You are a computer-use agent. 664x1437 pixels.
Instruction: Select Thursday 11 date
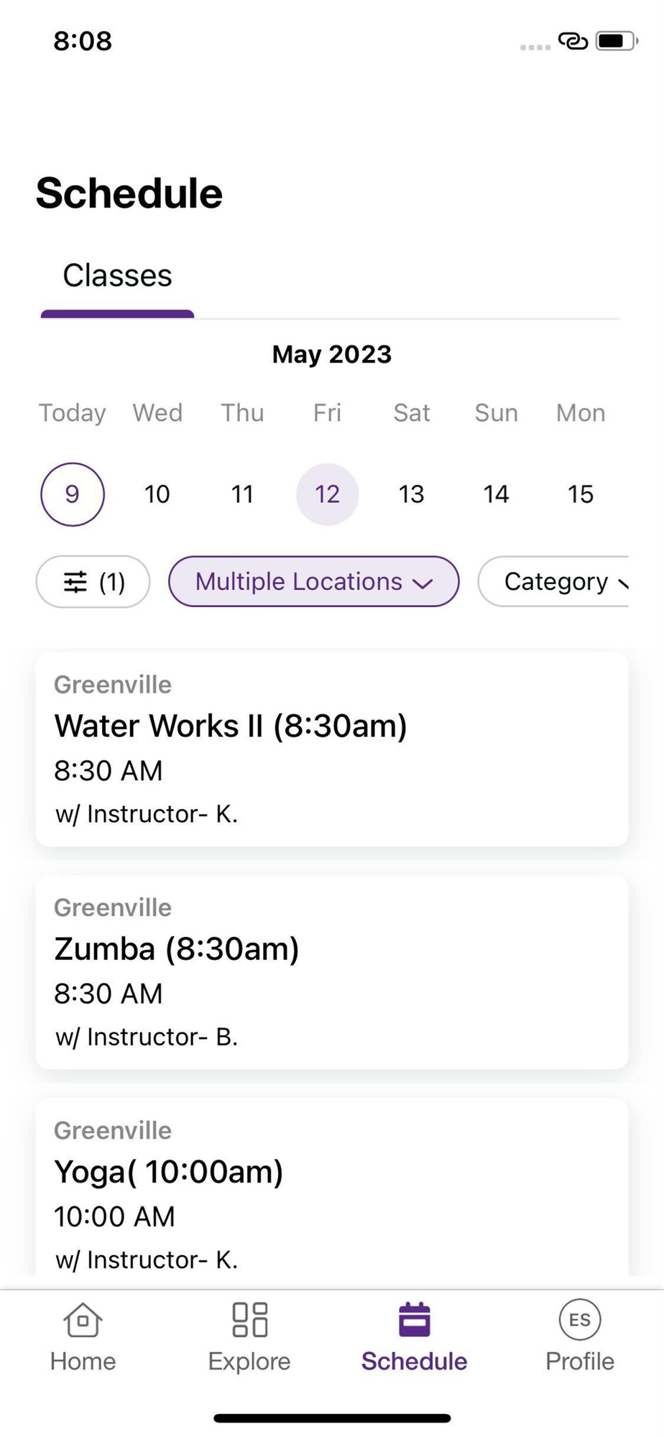[242, 494]
